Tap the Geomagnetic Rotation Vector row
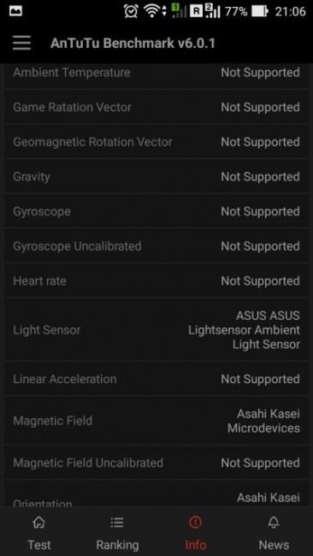313x556 pixels. coord(156,142)
